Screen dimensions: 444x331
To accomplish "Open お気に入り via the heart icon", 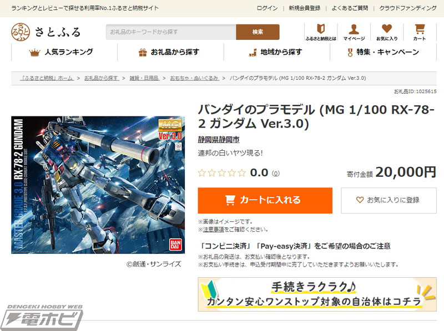I will coord(386,29).
